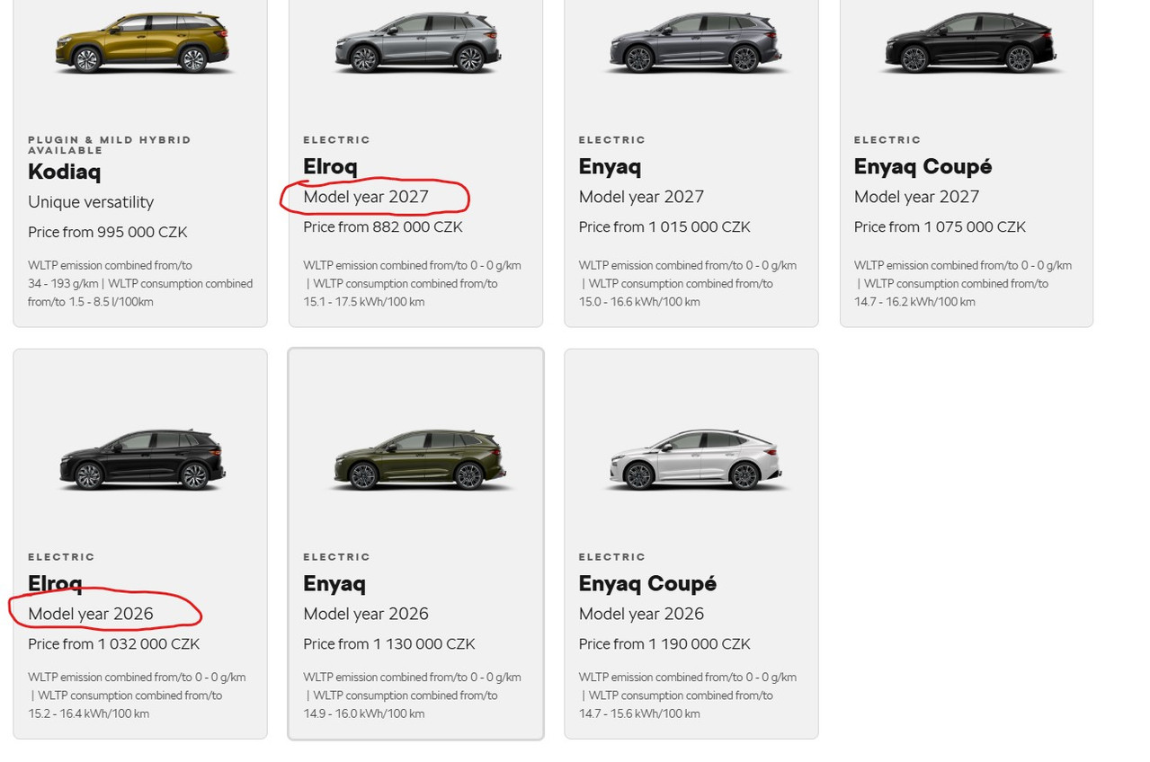Click WLTP text showing 14.7 - 15.6 kWh/100 km
Viewport: 1150px width, 762px height.
688,696
